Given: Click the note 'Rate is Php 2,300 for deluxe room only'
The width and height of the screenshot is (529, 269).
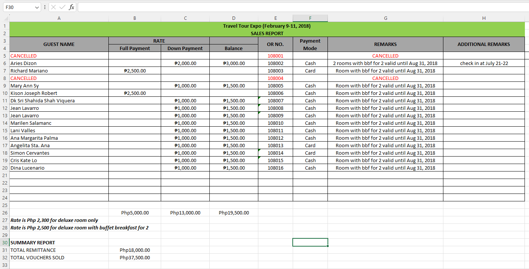Looking at the screenshot, I should click(x=54, y=220).
